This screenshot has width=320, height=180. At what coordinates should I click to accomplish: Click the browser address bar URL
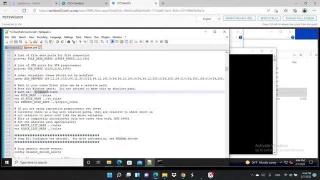(121, 10)
